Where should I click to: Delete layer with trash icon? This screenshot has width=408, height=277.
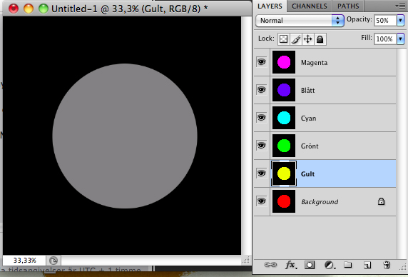387,265
